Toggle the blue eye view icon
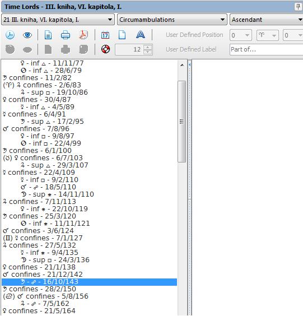The image size is (303, 316). (27, 35)
